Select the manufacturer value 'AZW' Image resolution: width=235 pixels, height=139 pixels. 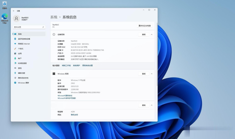(x=73, y=112)
